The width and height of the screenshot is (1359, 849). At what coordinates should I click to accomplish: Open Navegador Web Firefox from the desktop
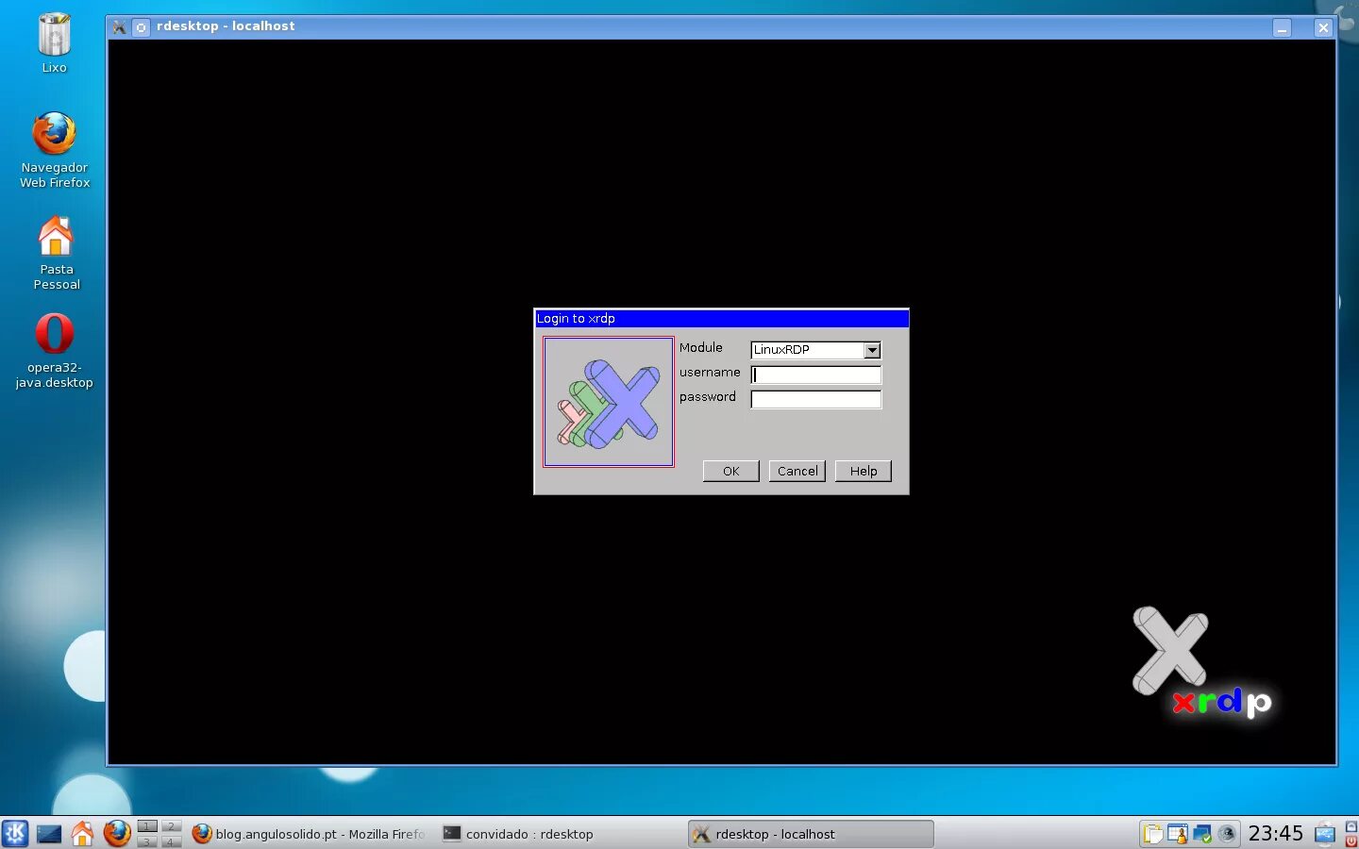pos(54,132)
